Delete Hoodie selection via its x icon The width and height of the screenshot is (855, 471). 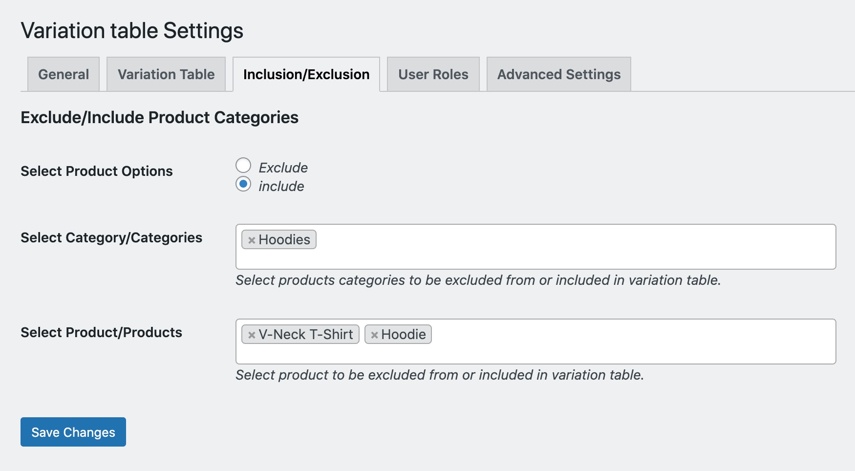(x=375, y=335)
